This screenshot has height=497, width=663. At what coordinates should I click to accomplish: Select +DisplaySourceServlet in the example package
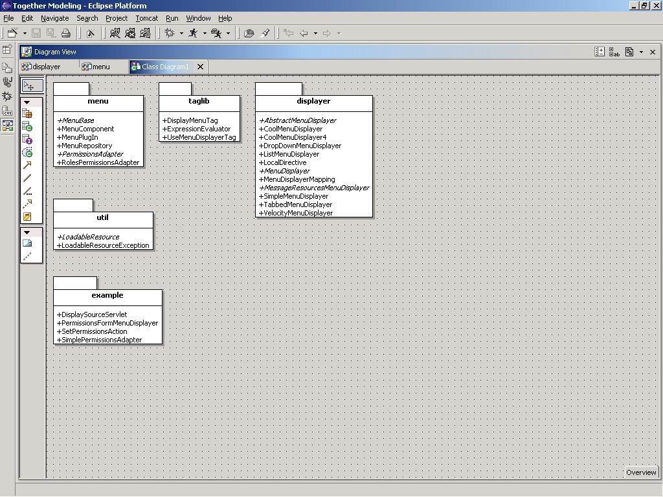[x=92, y=315]
